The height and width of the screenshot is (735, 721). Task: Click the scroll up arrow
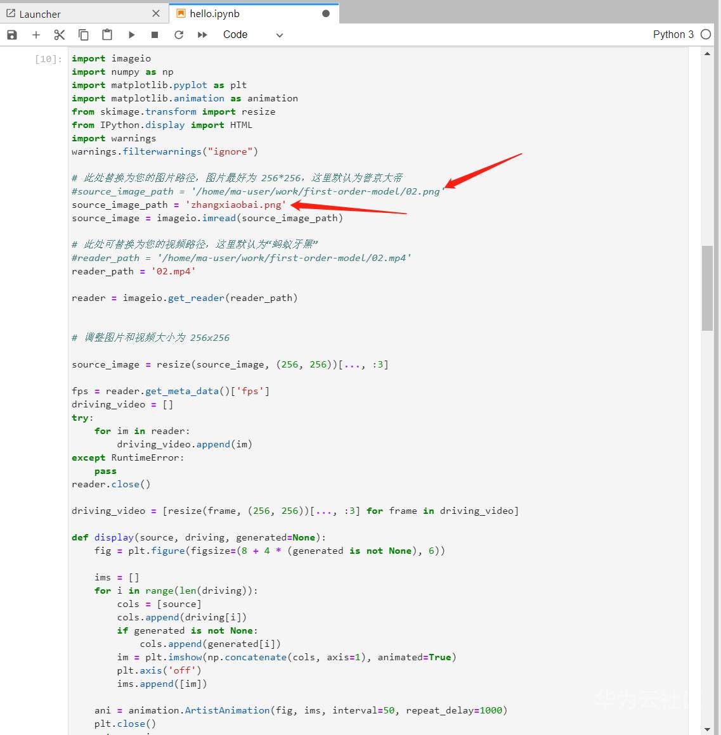pos(707,54)
